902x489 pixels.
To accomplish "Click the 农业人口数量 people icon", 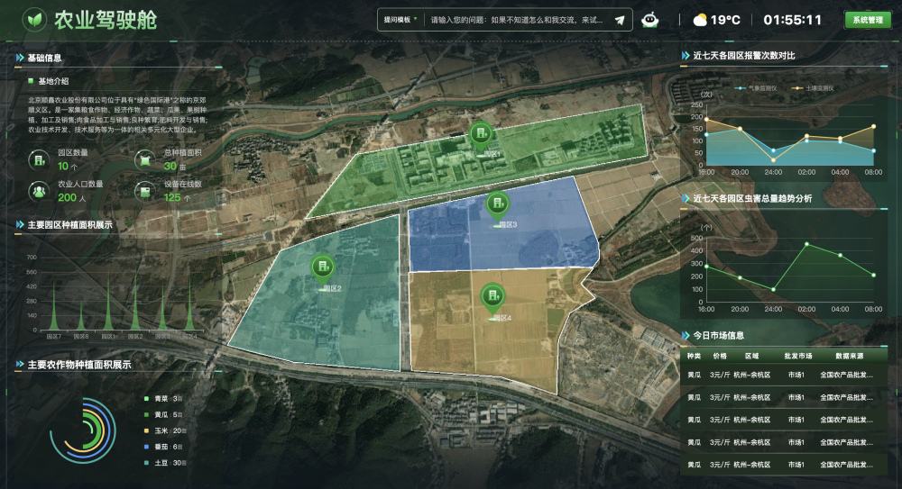I will tap(40, 191).
